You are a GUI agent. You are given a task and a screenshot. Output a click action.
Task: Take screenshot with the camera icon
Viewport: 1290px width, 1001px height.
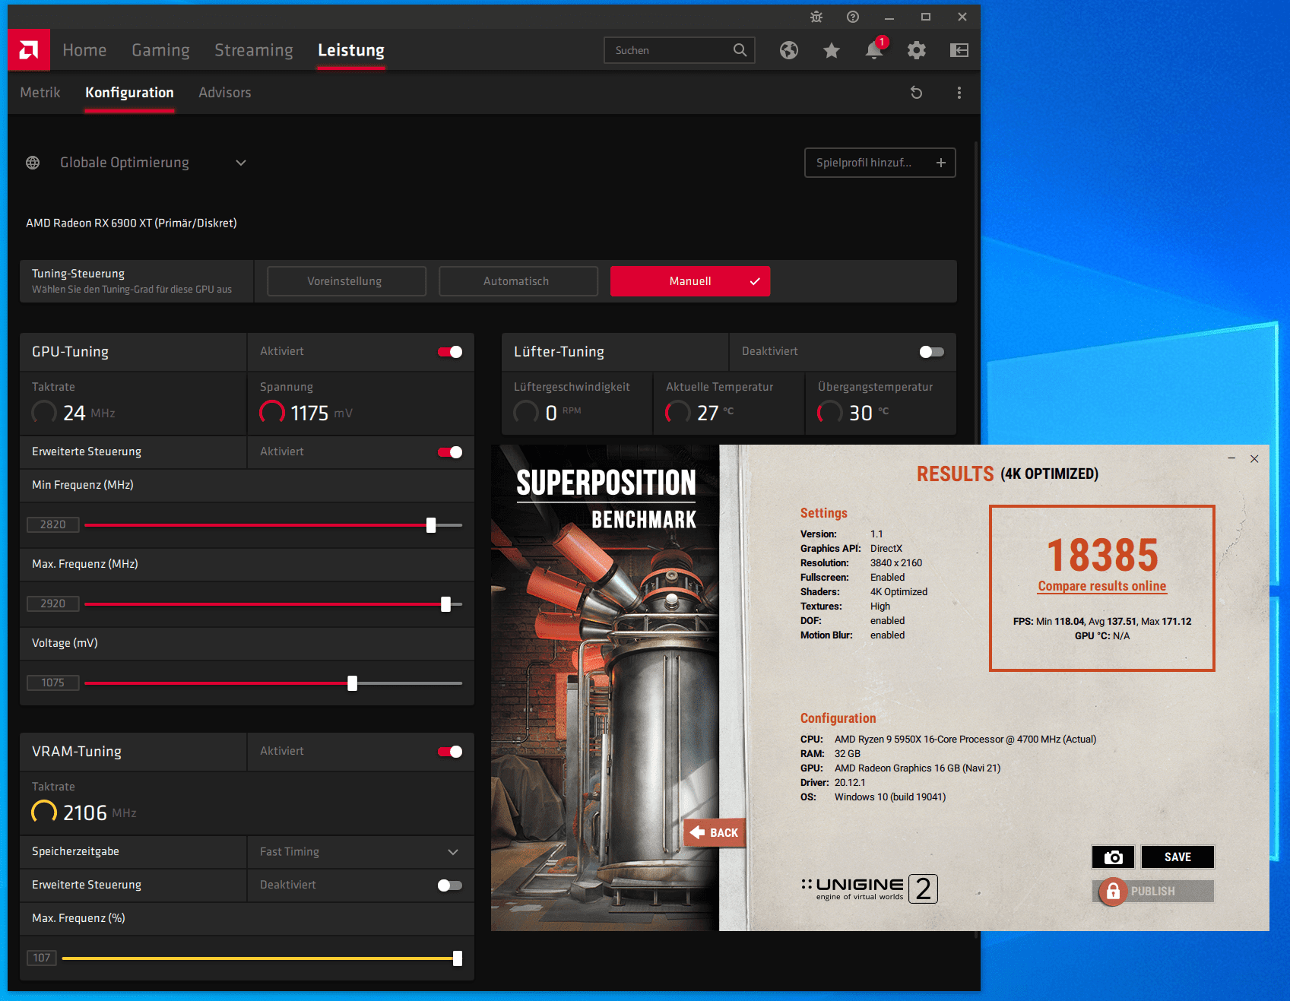coord(1114,857)
